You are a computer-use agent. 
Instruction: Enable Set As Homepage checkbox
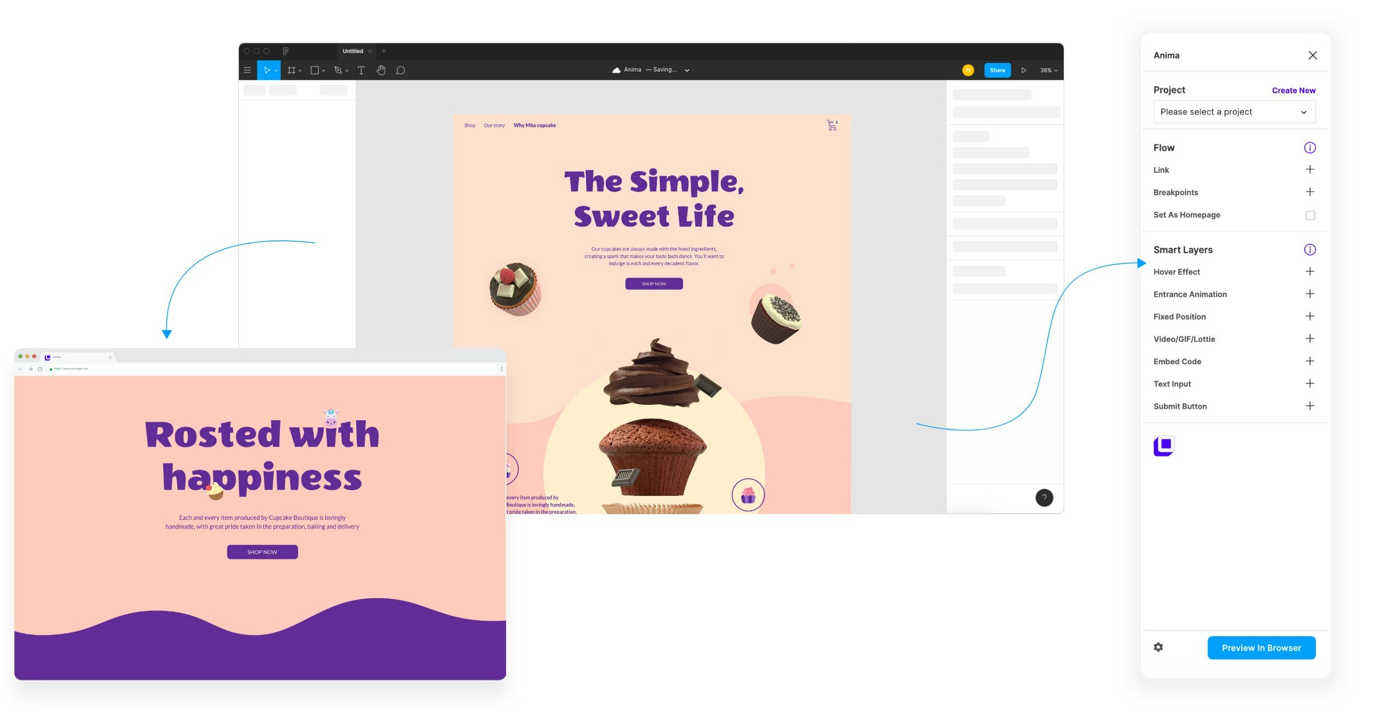click(1310, 215)
